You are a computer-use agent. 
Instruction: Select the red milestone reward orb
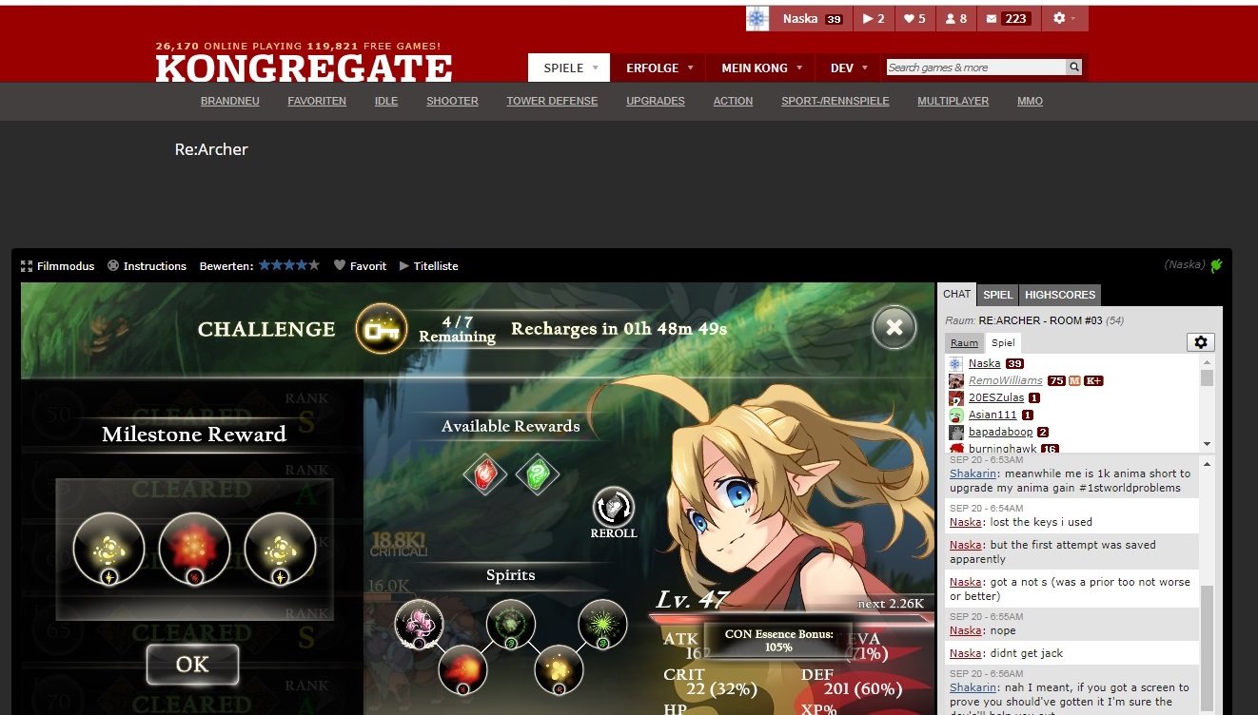pyautogui.click(x=194, y=549)
